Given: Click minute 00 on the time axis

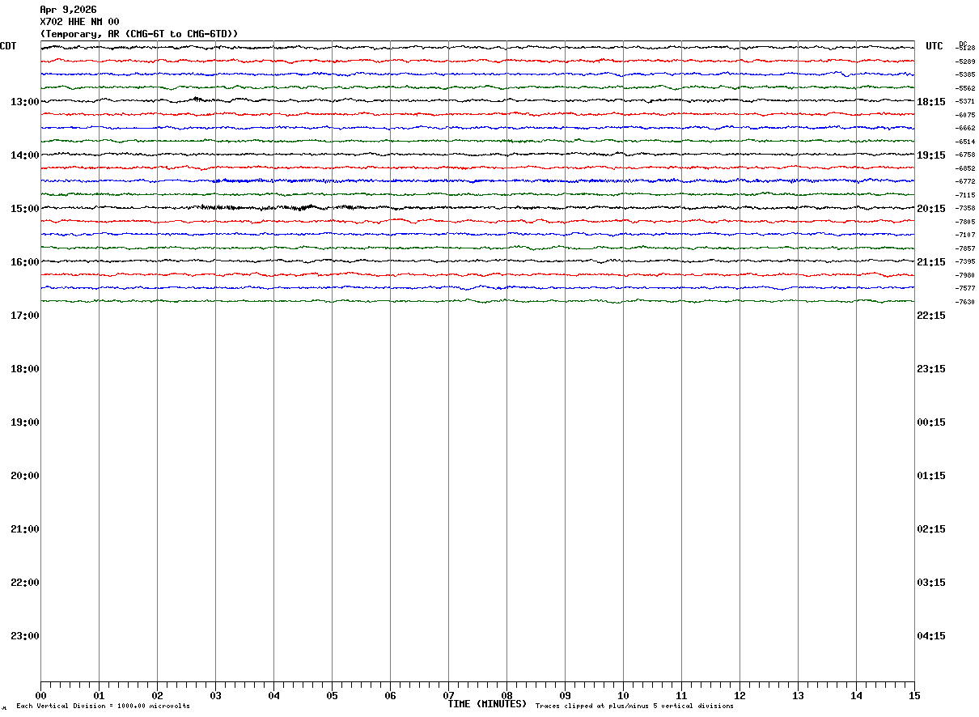Looking at the screenshot, I should coord(40,696).
